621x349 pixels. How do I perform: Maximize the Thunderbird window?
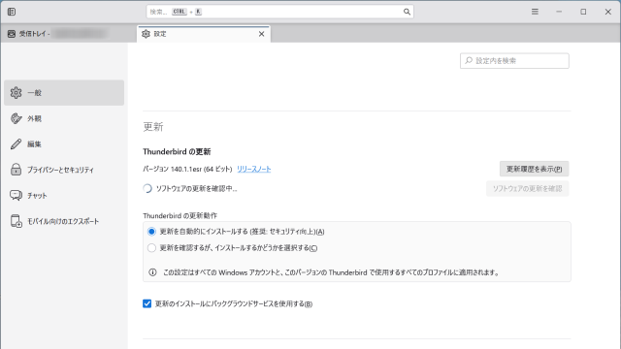click(x=583, y=12)
